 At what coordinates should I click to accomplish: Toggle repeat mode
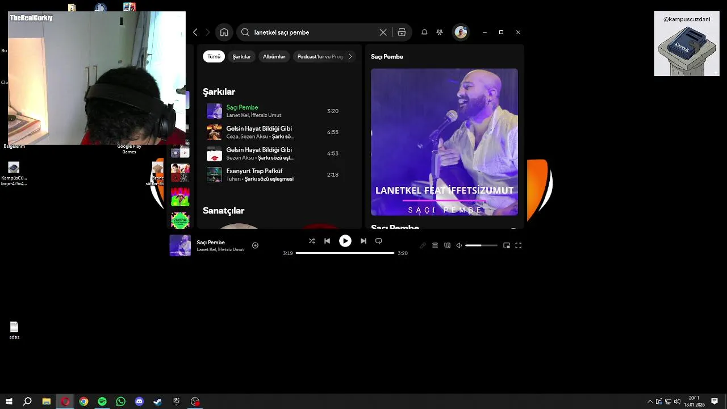point(378,241)
